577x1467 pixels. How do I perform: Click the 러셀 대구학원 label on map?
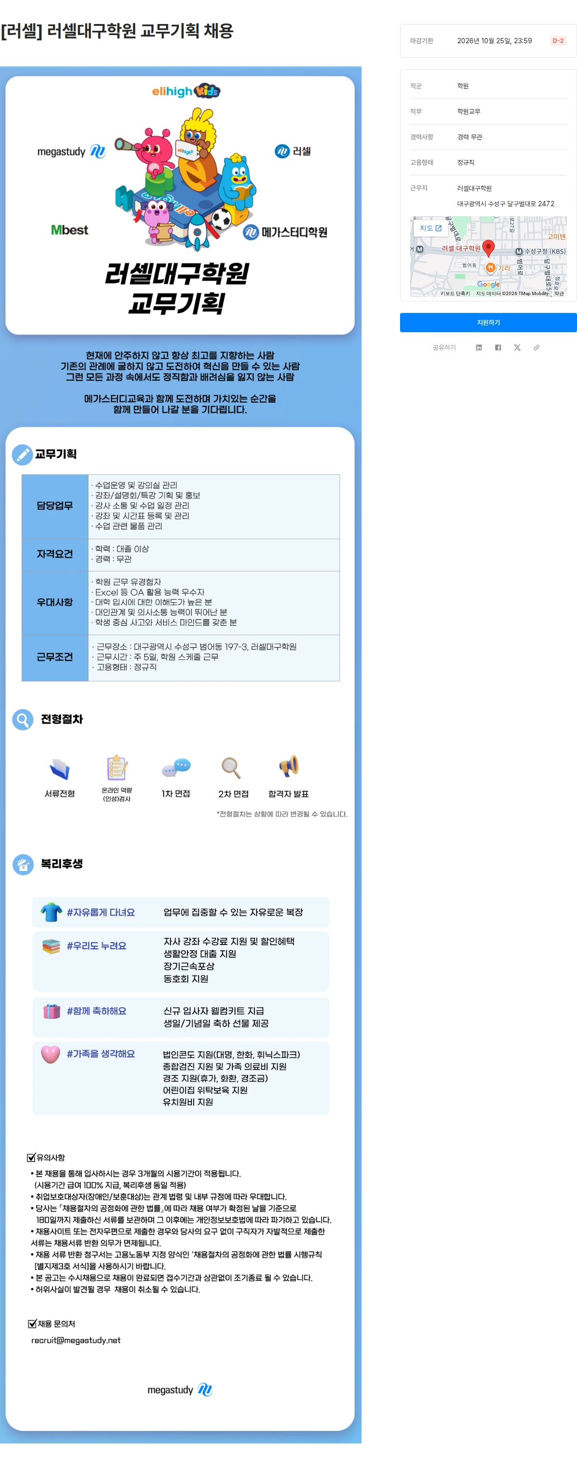click(x=461, y=249)
